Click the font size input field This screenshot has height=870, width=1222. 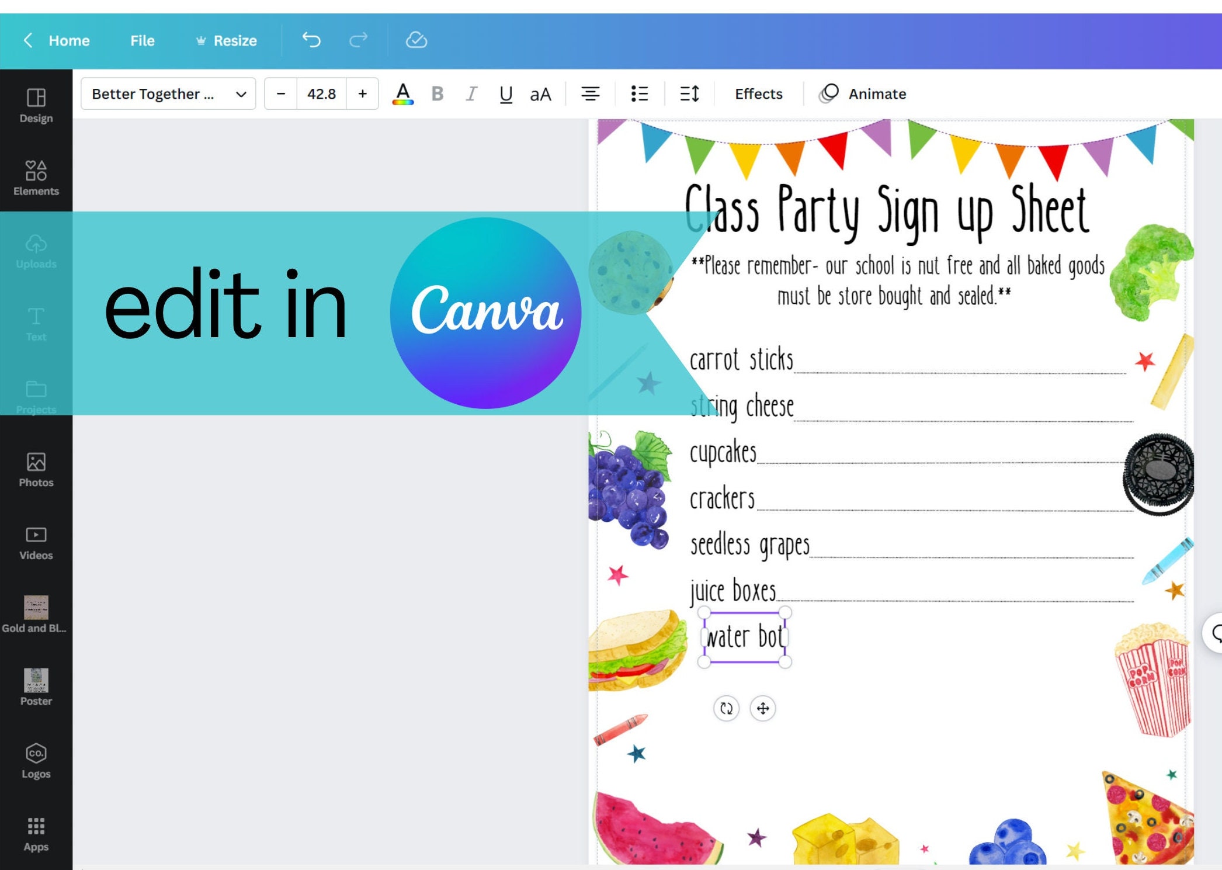point(321,93)
